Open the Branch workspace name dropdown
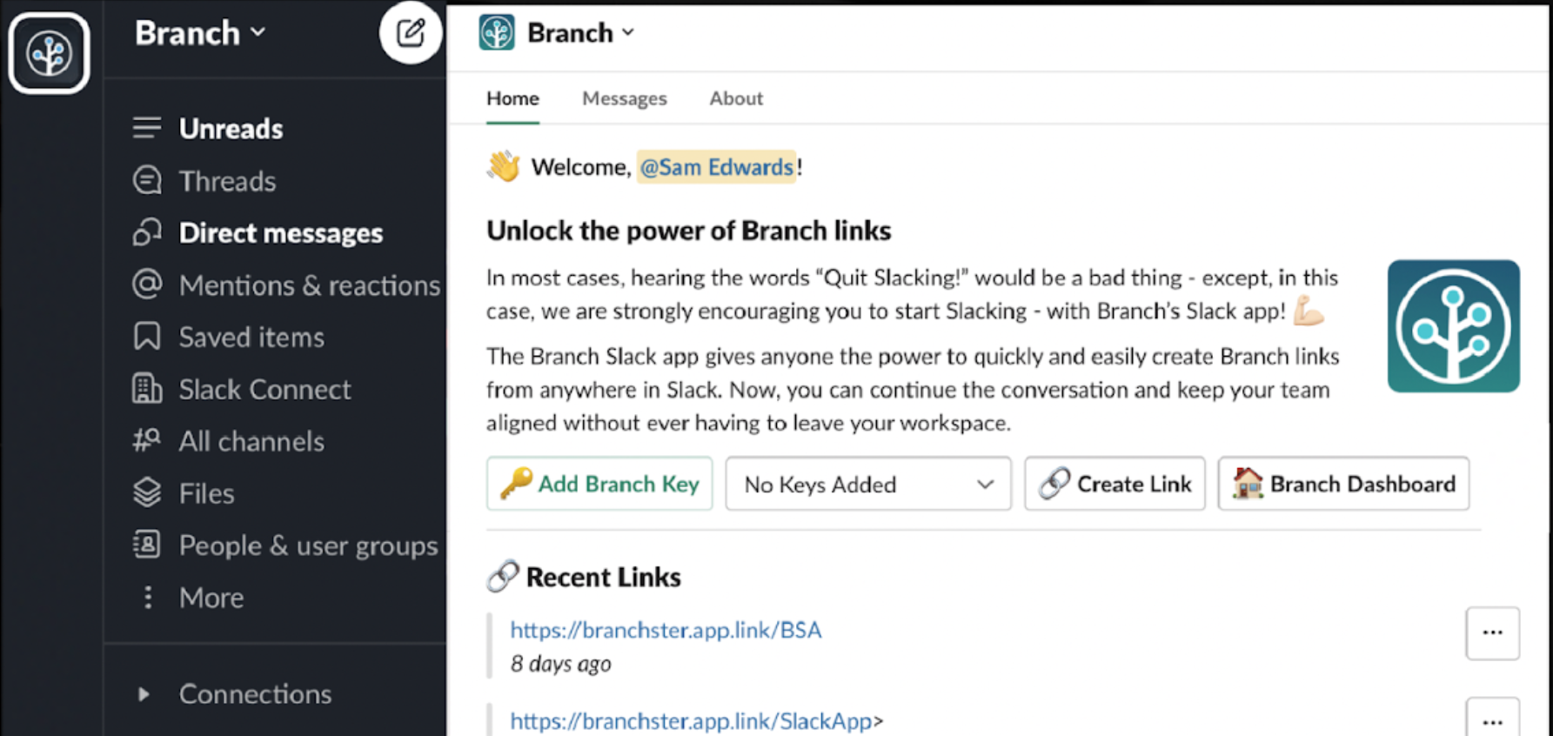Screen dimensions: 1553x736 (x=200, y=33)
